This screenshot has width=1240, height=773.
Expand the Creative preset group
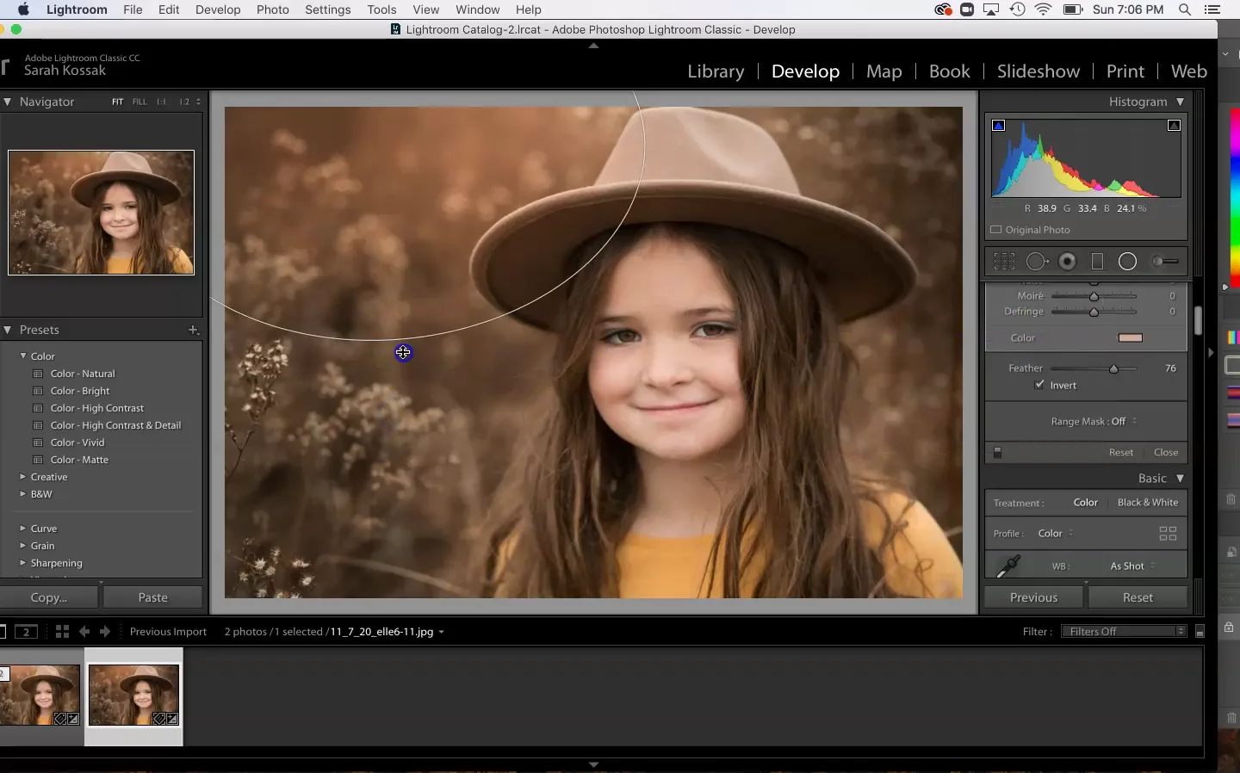tap(23, 477)
